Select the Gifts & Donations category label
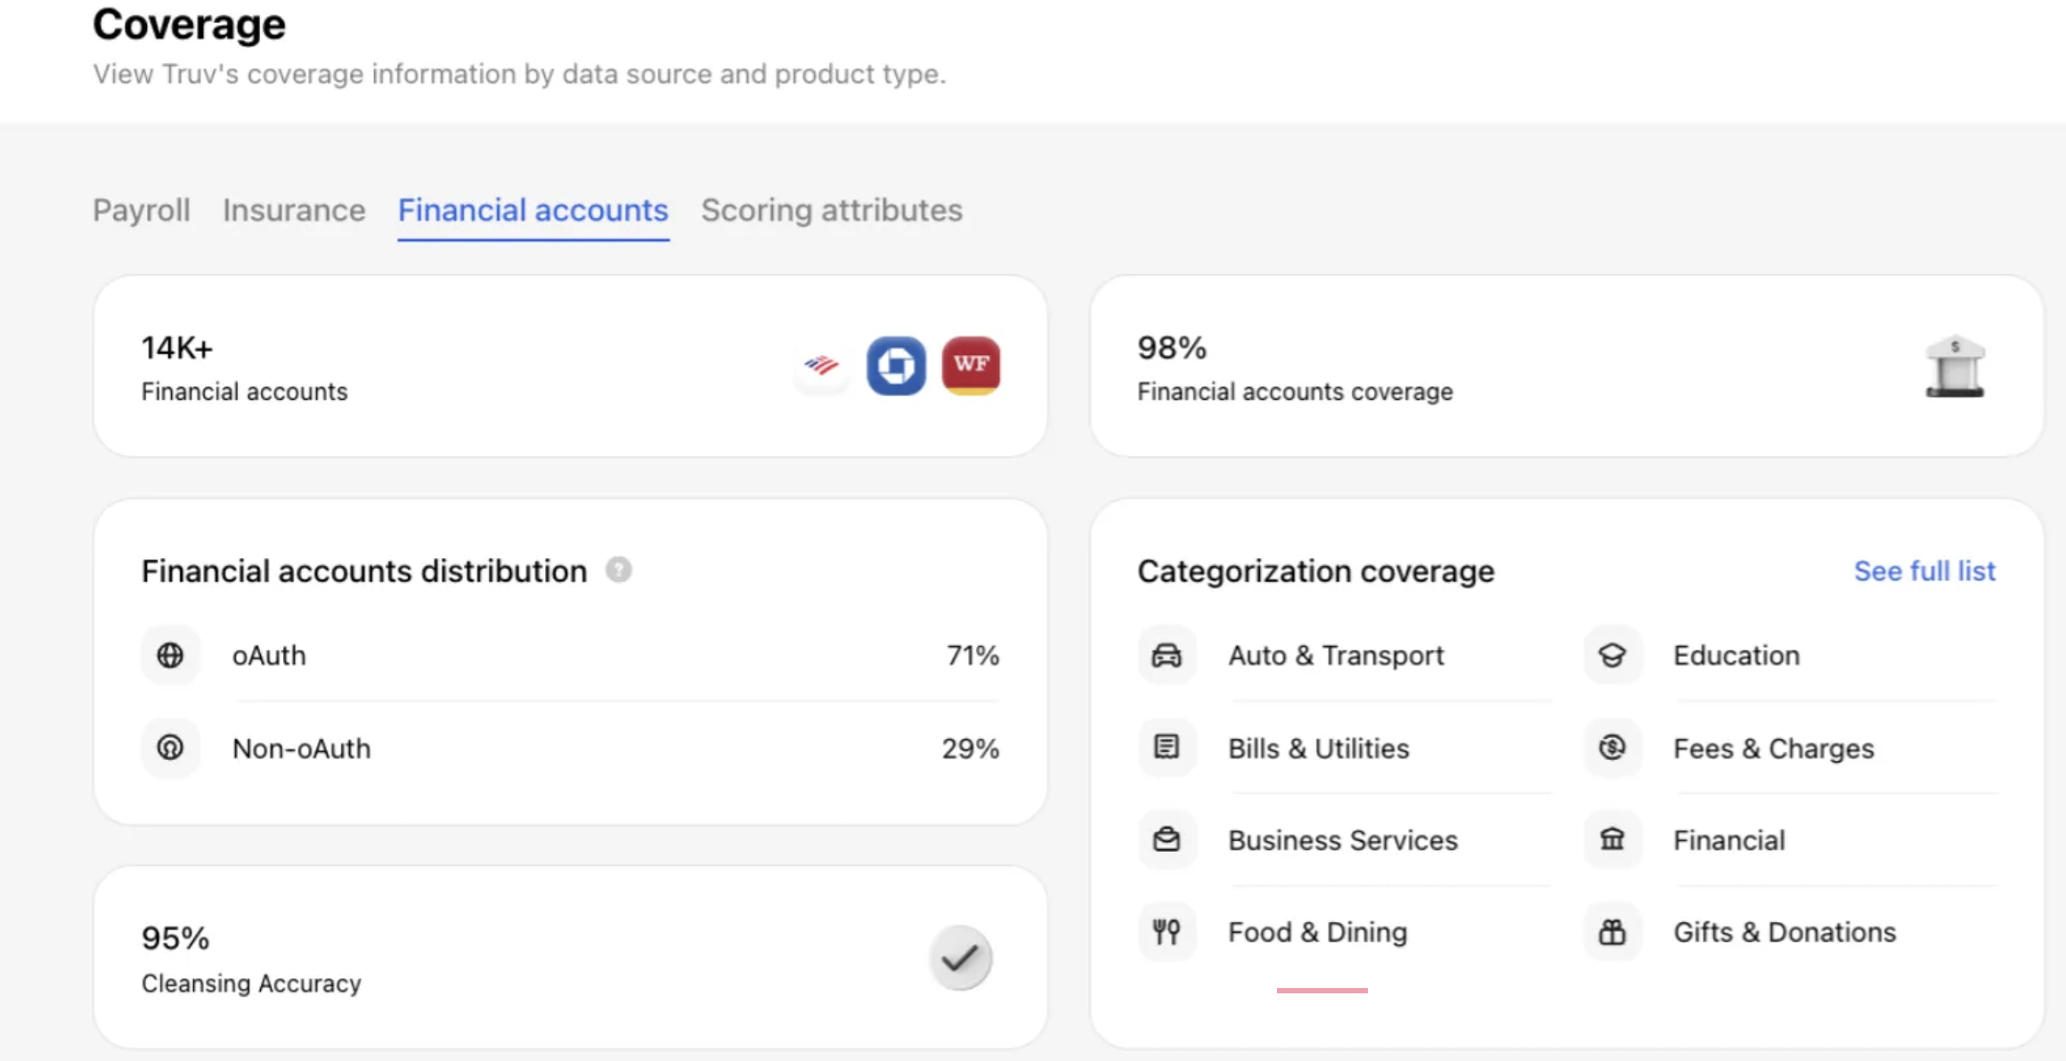The width and height of the screenshot is (2066, 1061). click(1785, 932)
